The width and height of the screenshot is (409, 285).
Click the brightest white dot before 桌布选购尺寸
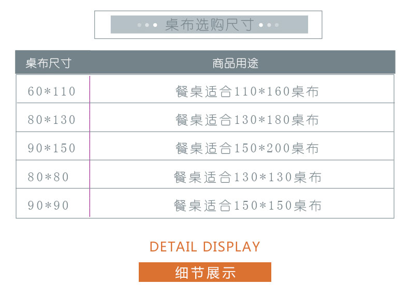click(x=155, y=25)
